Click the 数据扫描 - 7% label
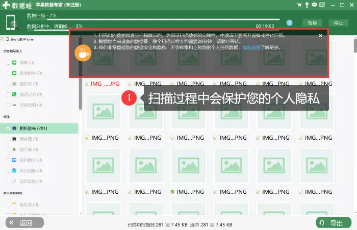 point(41,15)
